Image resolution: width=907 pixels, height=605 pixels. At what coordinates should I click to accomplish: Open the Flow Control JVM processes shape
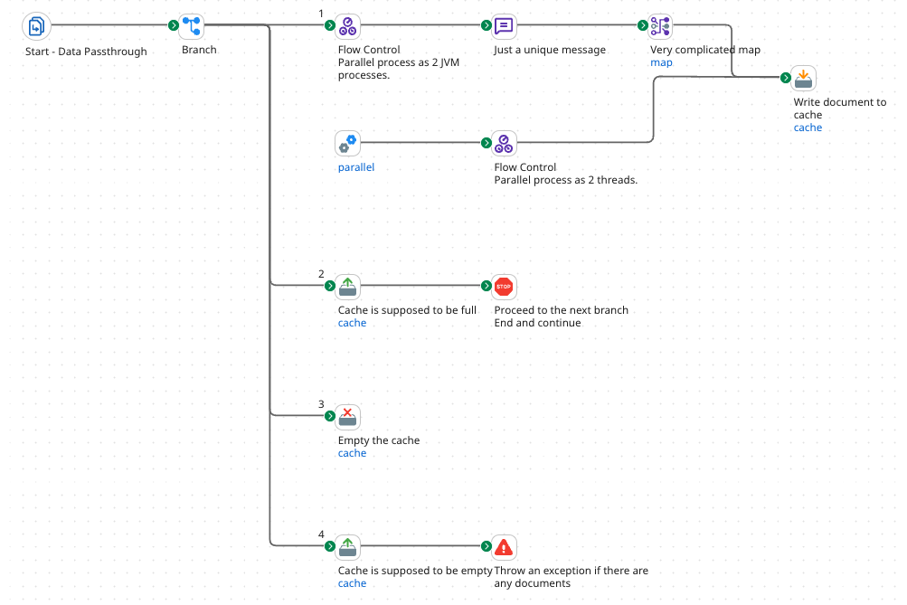tap(348, 26)
